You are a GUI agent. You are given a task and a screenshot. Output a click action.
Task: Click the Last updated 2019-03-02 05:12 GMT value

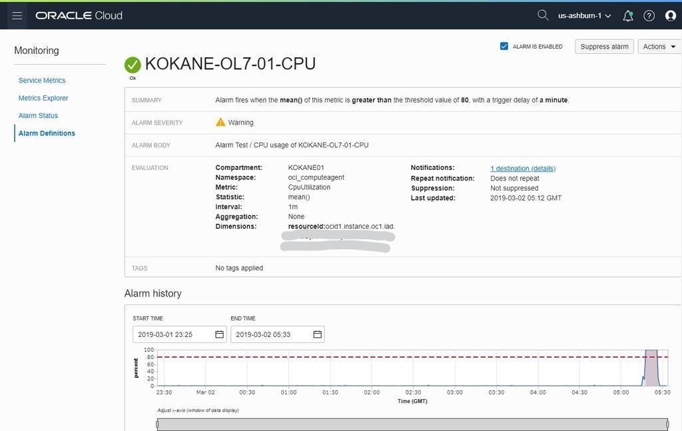pyautogui.click(x=526, y=198)
